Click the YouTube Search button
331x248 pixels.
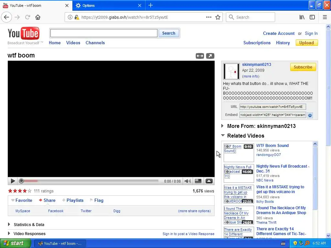pyautogui.click(x=169, y=33)
